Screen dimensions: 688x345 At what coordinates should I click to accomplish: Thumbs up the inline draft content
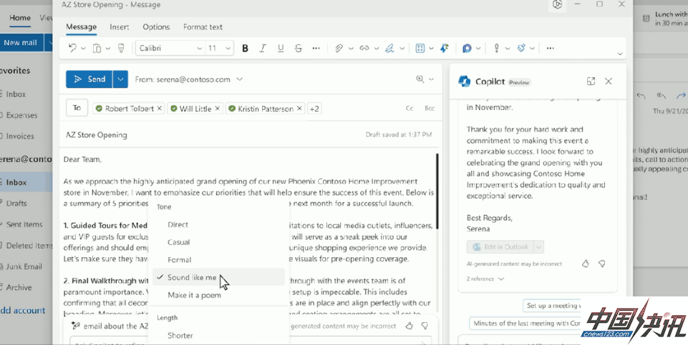coord(409,326)
